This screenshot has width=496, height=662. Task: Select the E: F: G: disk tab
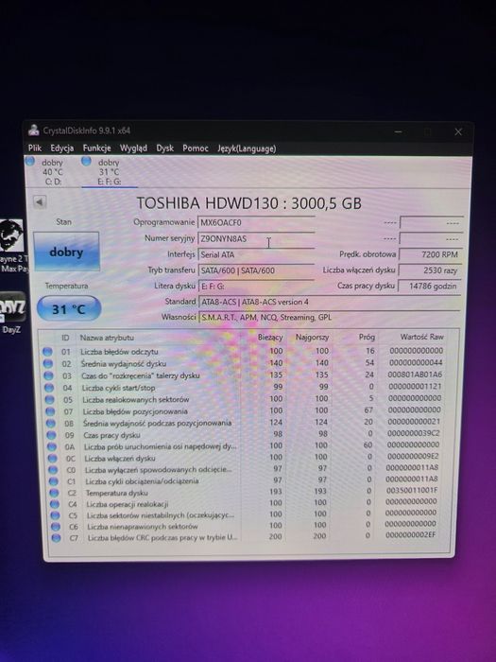[x=109, y=172]
